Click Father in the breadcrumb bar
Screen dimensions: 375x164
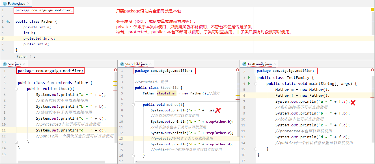tap(22, 56)
